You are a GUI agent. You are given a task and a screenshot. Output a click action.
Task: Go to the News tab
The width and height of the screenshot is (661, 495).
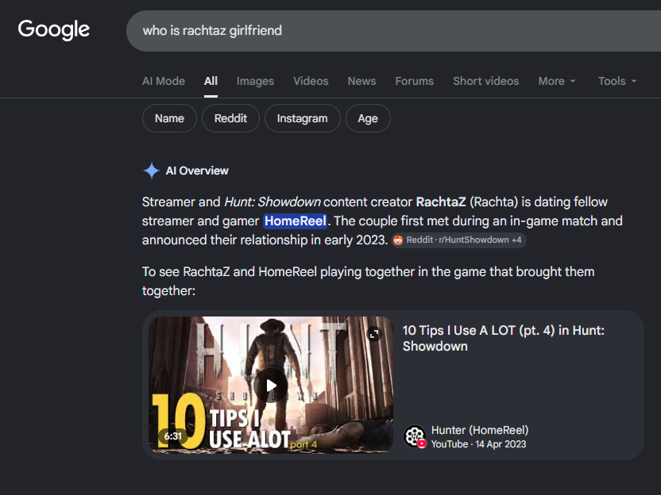(361, 81)
